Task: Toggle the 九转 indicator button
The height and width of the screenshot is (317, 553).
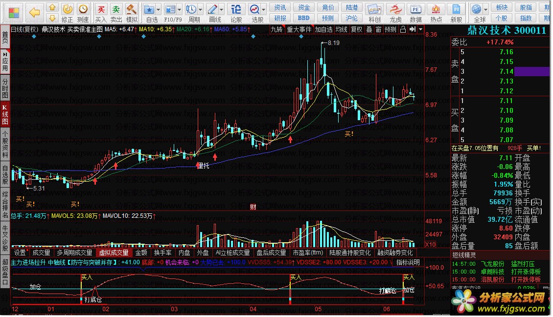Action: (x=276, y=30)
